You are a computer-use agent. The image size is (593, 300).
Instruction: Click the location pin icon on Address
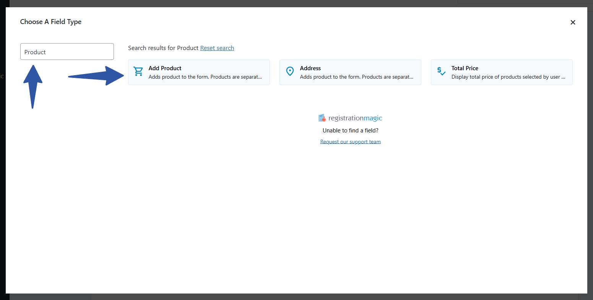(x=290, y=72)
